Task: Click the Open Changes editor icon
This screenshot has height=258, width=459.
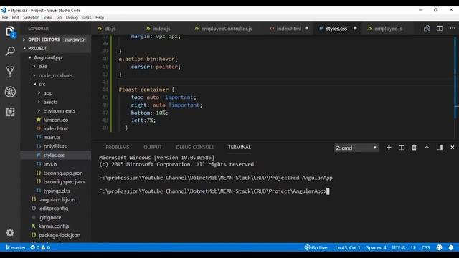Action: pos(427,29)
